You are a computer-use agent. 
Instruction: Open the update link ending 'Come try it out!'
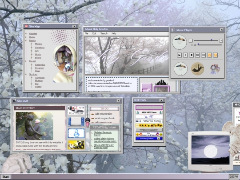pos(104,146)
